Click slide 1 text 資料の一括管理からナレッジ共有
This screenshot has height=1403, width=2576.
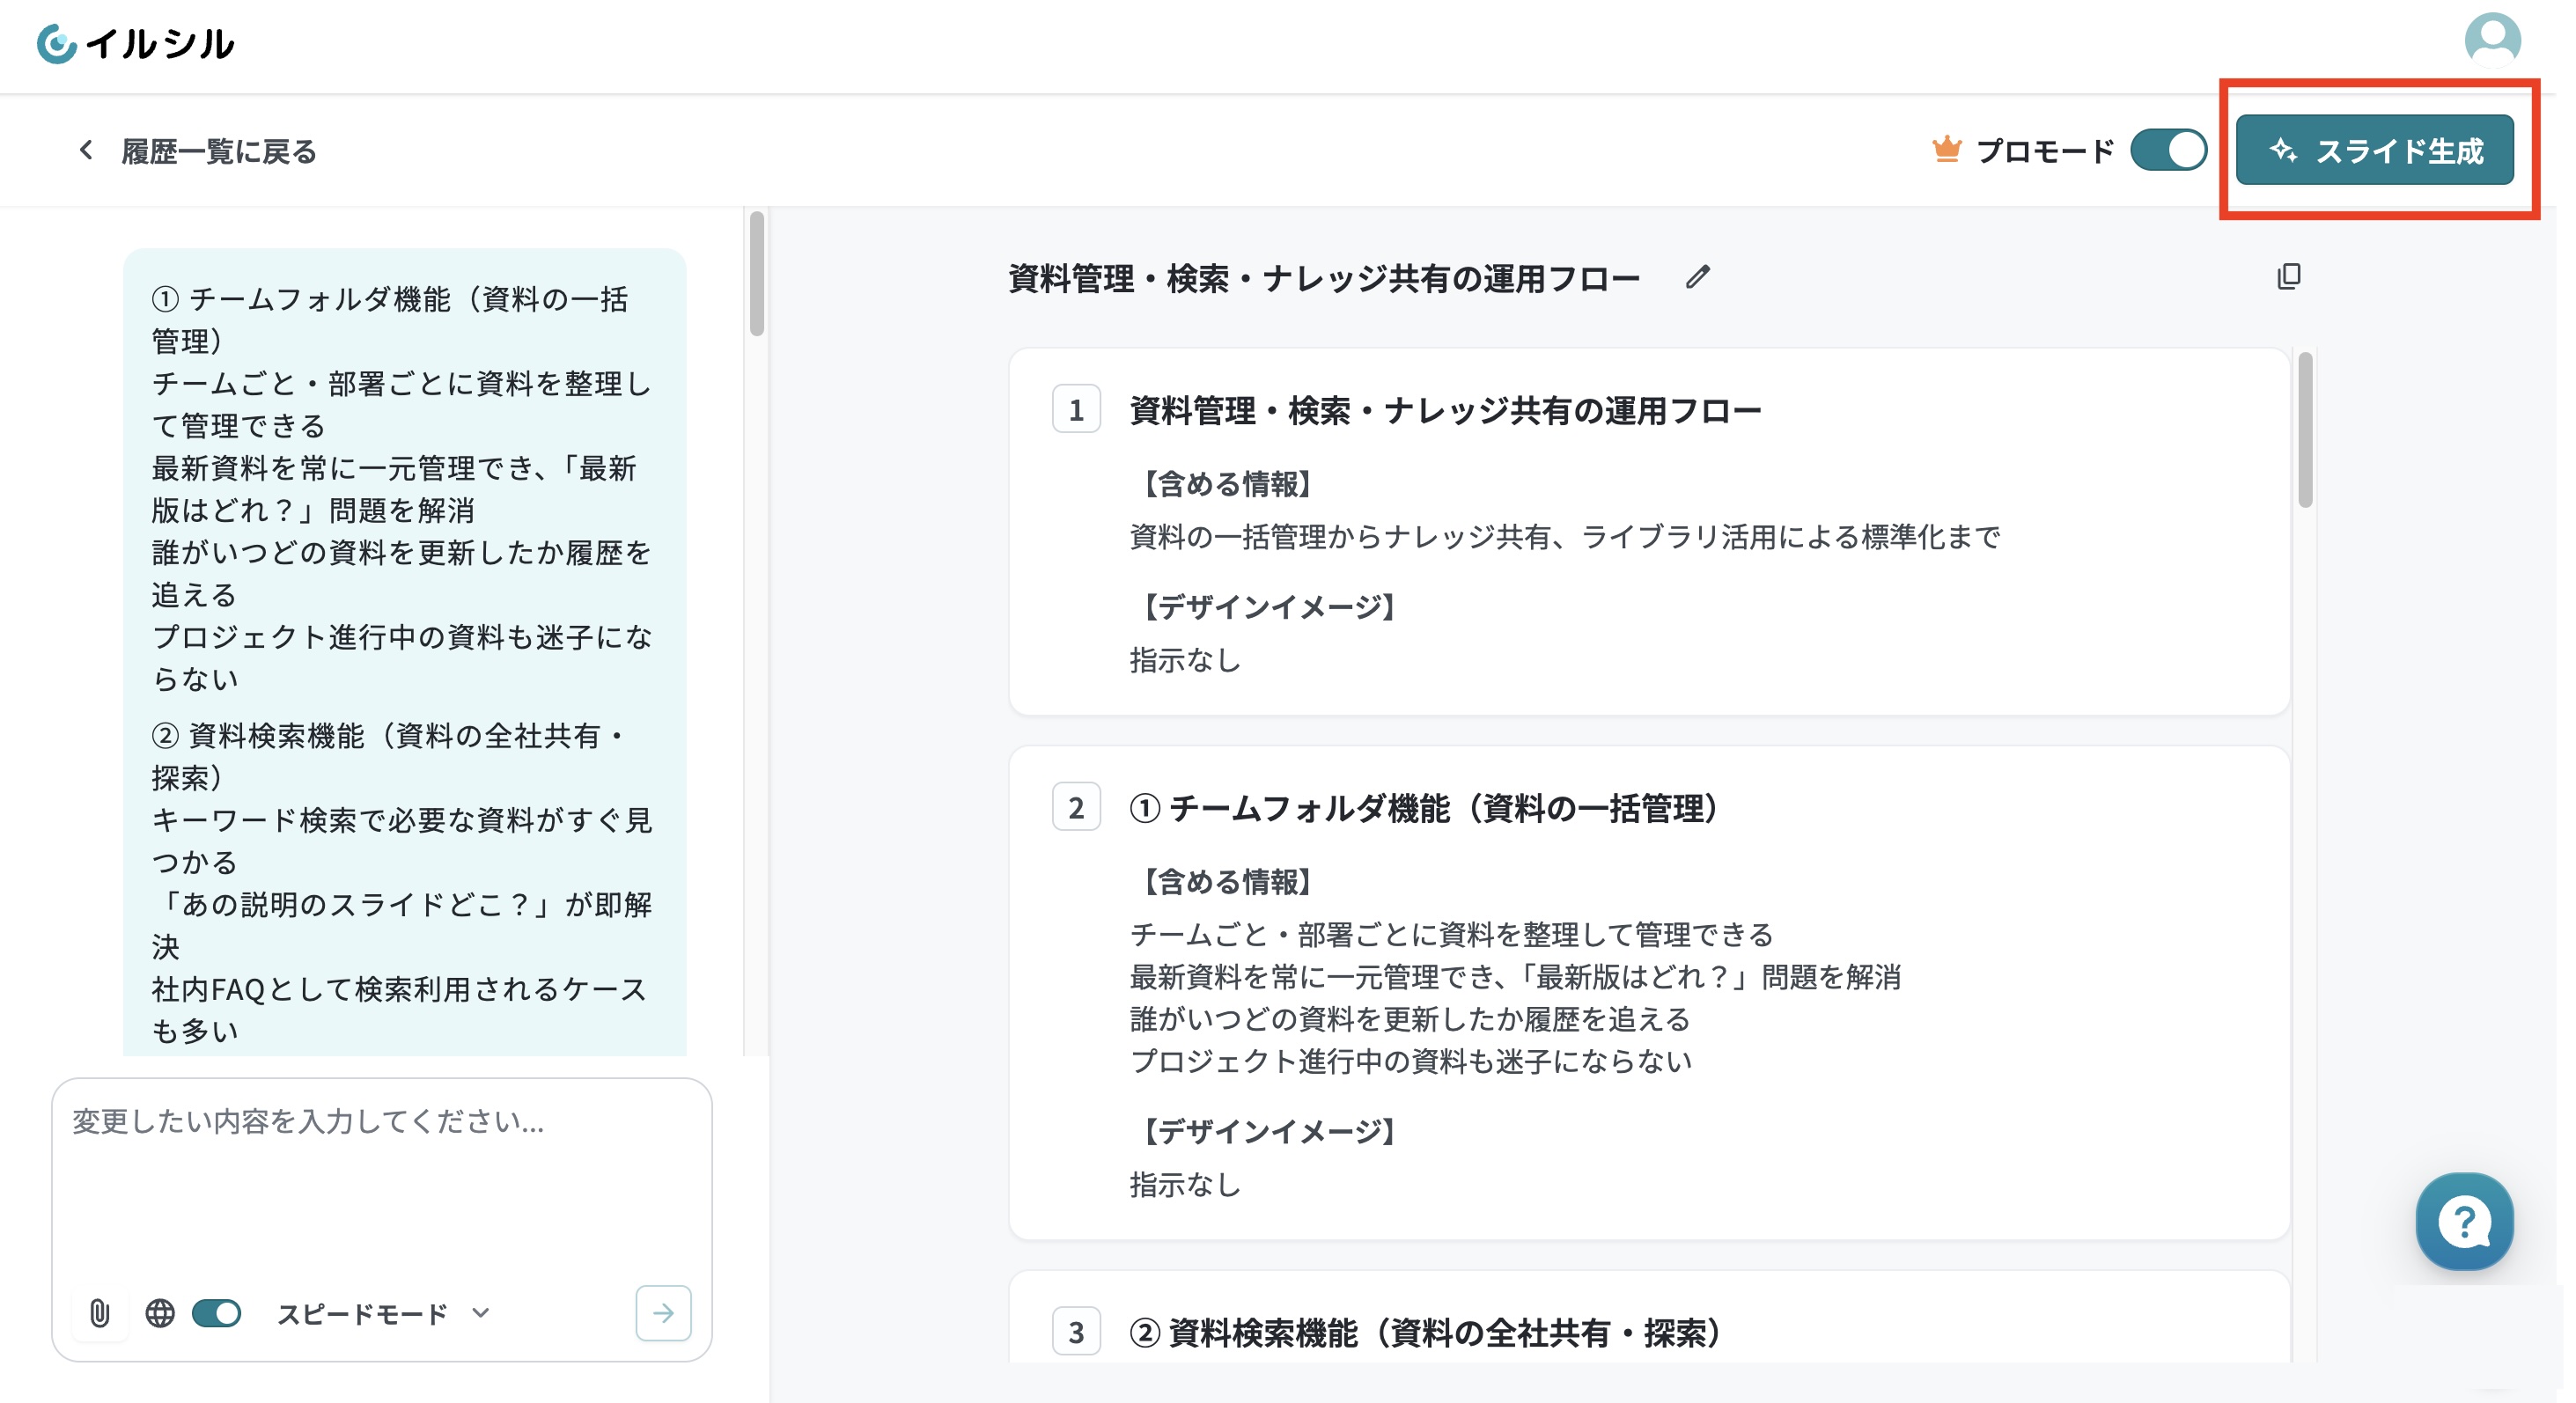tap(1564, 537)
